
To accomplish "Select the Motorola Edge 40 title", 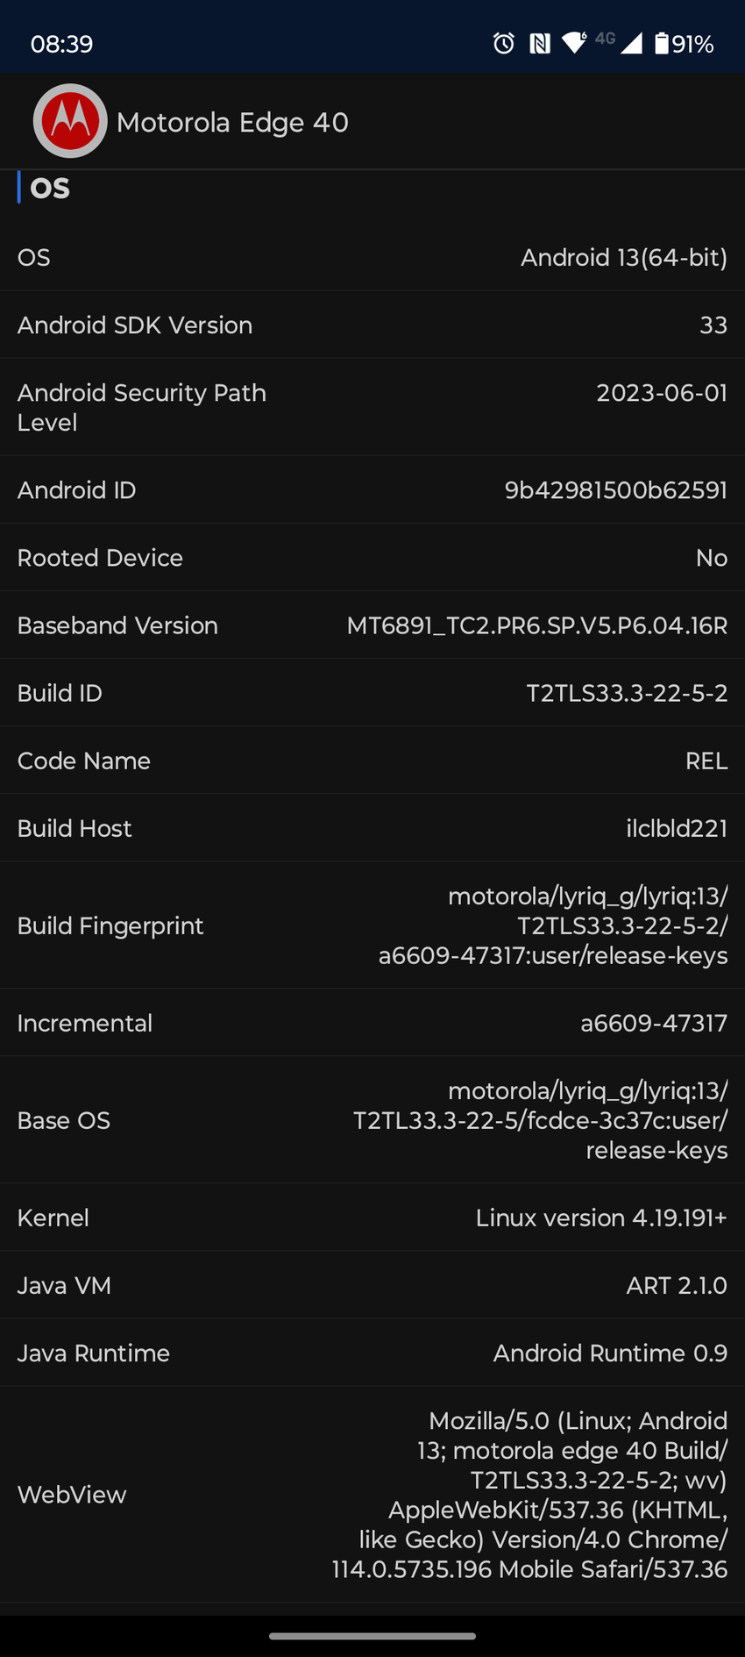I will 232,122.
